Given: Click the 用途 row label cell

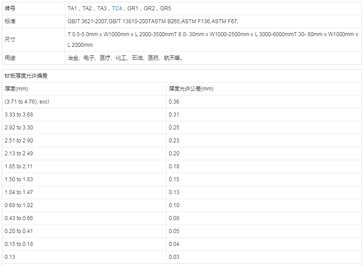Looking at the screenshot, I should pyautogui.click(x=10, y=58).
